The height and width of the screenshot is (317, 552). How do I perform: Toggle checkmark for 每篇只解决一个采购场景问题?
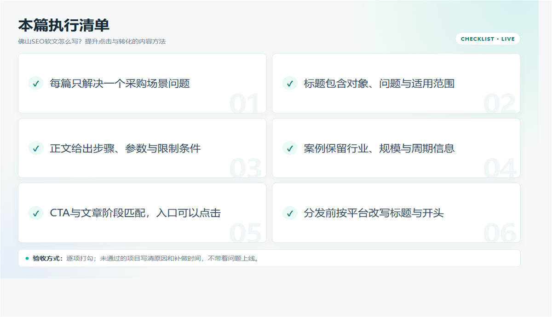[36, 83]
